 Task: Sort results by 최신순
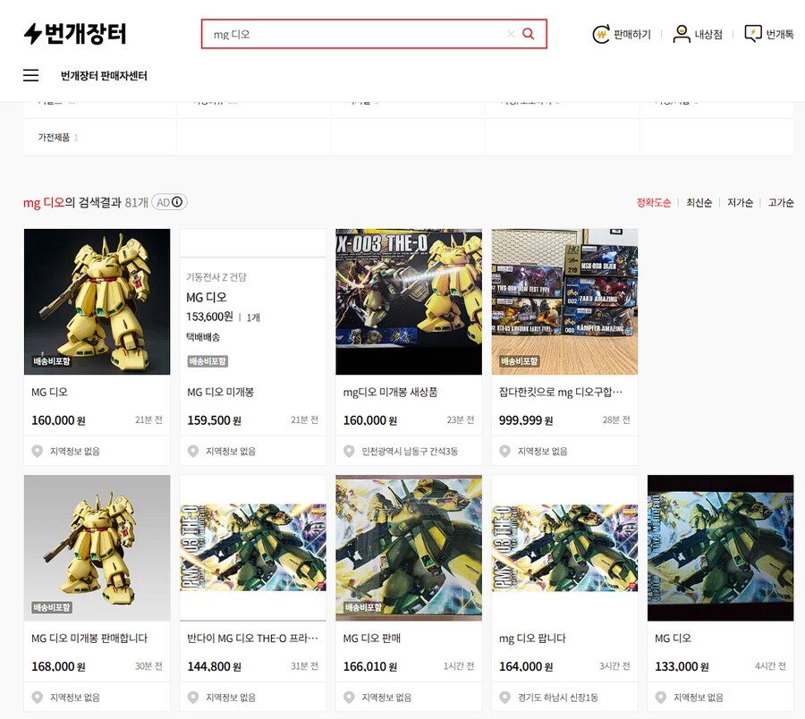coord(699,203)
